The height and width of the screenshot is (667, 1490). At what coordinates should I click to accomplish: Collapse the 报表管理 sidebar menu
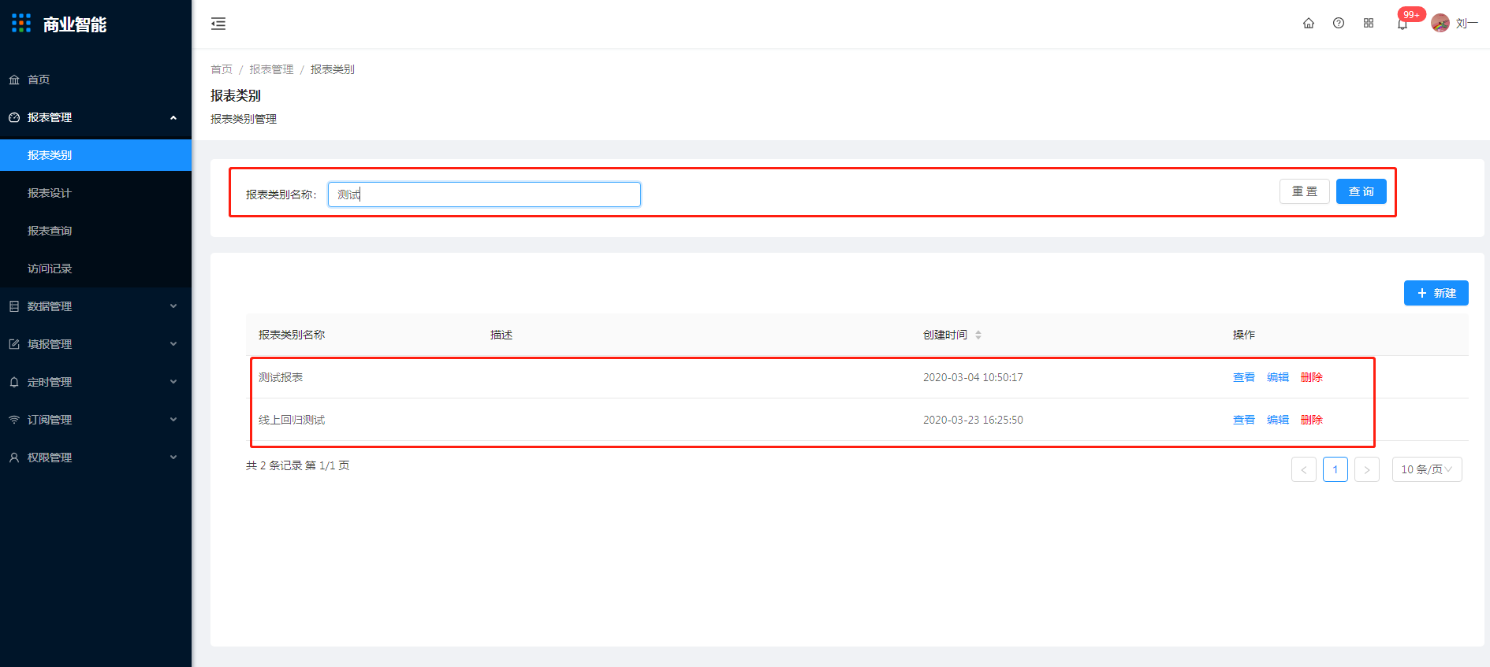pyautogui.click(x=95, y=117)
